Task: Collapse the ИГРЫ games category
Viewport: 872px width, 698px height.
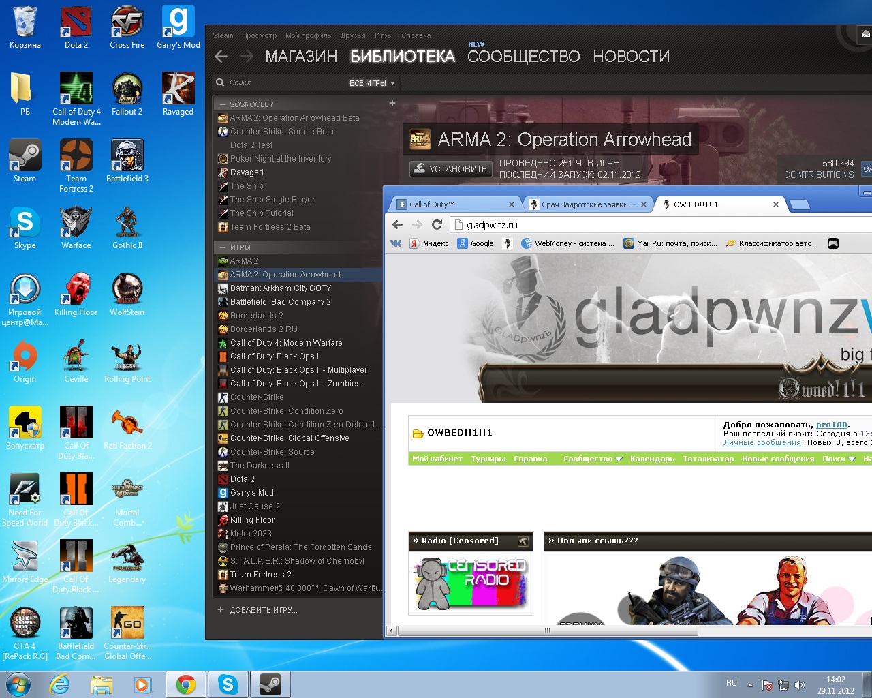Action: (223, 247)
